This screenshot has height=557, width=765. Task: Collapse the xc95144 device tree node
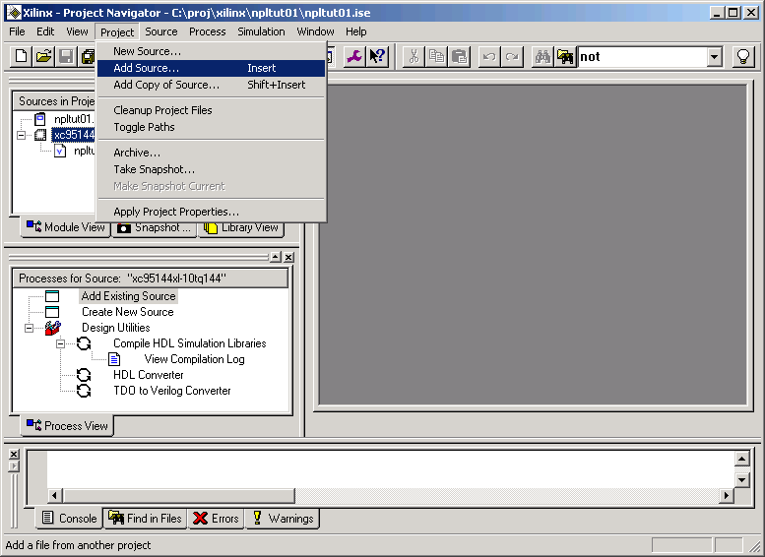click(x=21, y=135)
